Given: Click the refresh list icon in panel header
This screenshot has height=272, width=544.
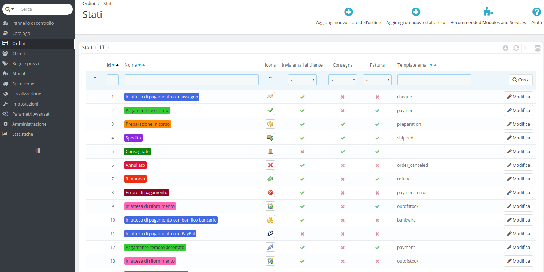Looking at the screenshot, I should 516,48.
